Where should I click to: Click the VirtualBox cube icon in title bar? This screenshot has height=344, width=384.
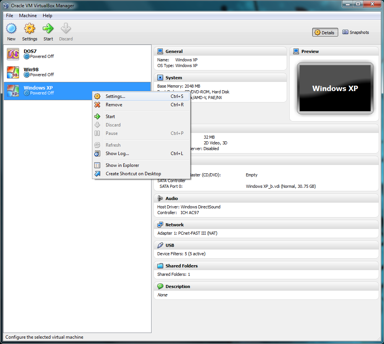coord(6,5)
